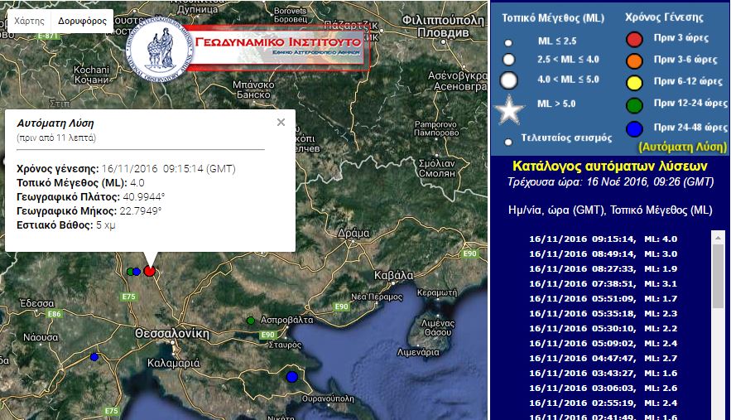This screenshot has width=731, height=420.
Task: Open catalog entry 08:49:14 ML 3.0
Action: [602, 254]
